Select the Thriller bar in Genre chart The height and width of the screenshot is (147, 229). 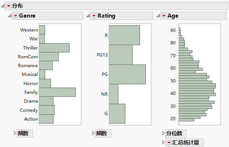tap(54, 48)
